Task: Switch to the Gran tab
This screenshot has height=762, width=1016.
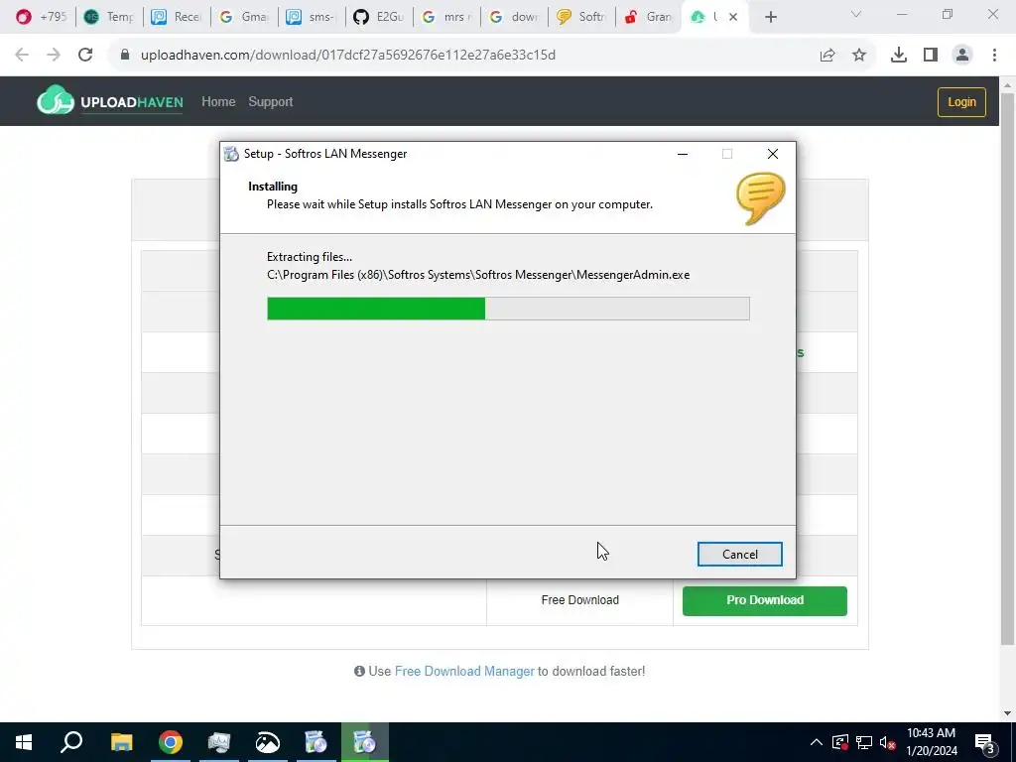Action: tap(648, 17)
